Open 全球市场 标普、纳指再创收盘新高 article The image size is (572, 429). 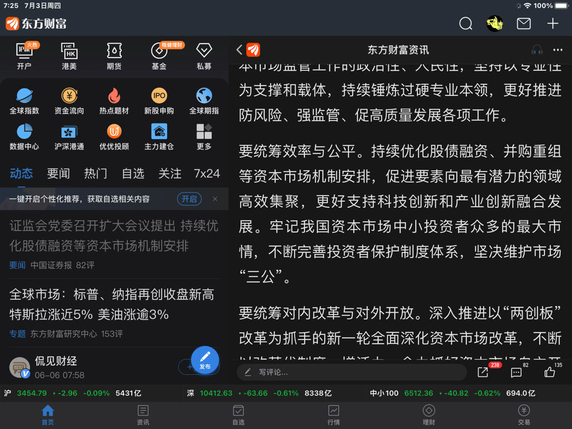(x=112, y=304)
